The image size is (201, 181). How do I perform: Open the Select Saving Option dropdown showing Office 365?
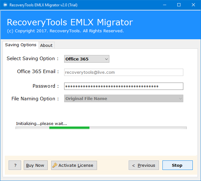tap(87, 59)
